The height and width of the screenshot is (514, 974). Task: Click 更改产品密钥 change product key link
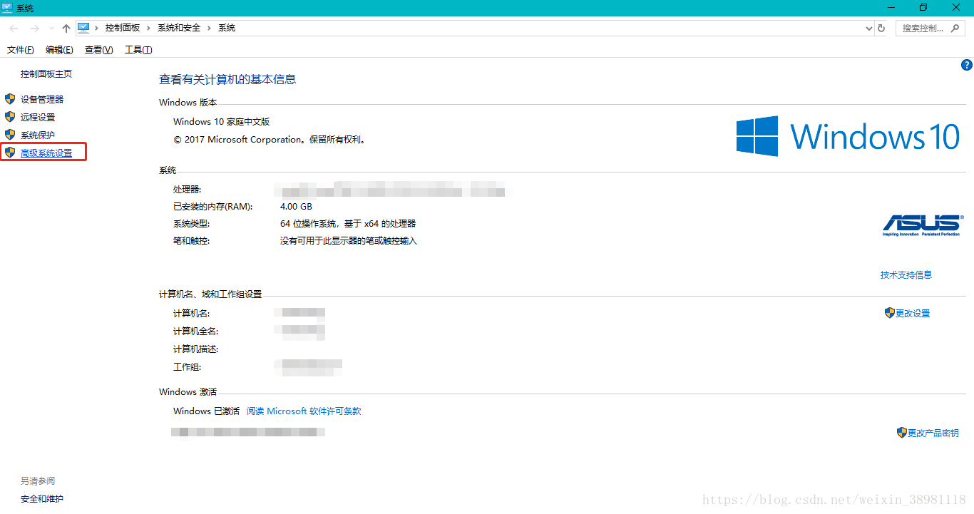coord(933,433)
